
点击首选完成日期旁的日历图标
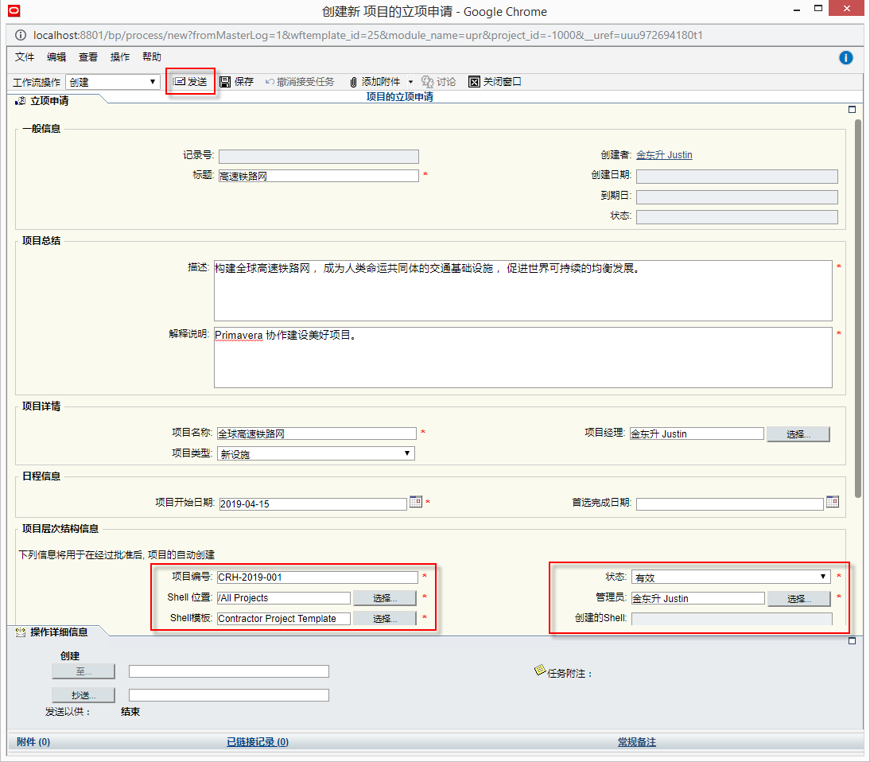pyautogui.click(x=832, y=502)
